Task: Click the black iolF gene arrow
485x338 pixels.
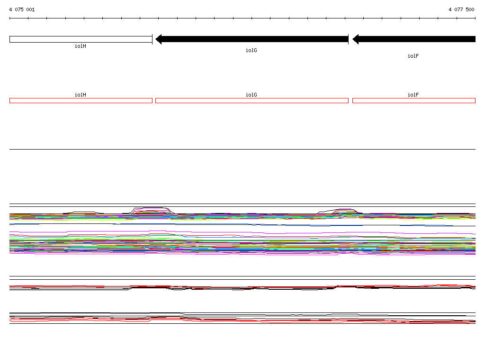Action: point(414,39)
